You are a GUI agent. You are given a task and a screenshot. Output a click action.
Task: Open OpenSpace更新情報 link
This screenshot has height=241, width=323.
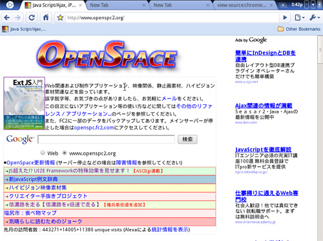[x=31, y=162]
